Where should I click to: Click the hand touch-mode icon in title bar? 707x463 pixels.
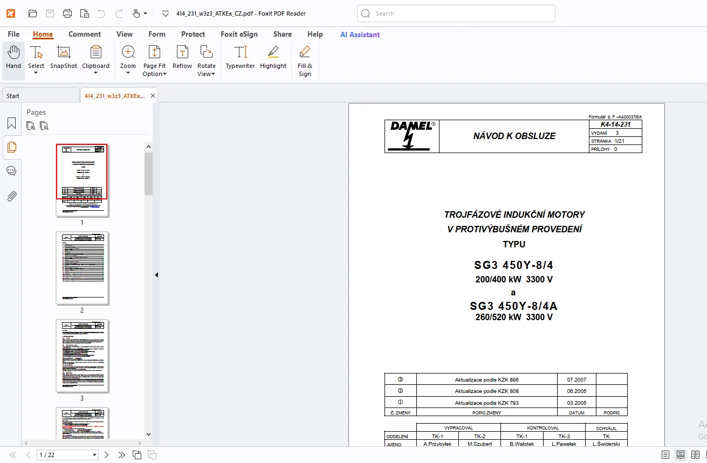tap(136, 13)
